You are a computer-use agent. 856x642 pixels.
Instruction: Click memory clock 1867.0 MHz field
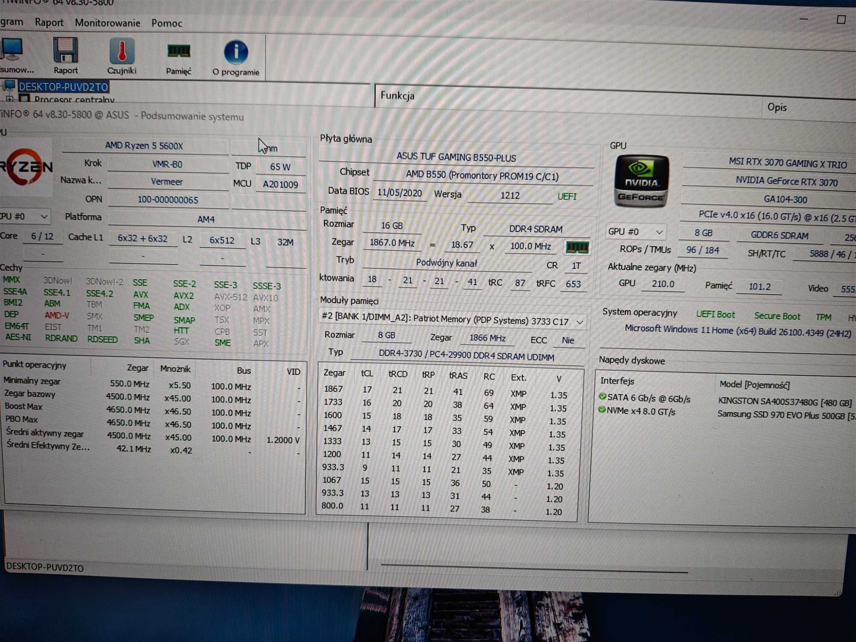coord(392,243)
